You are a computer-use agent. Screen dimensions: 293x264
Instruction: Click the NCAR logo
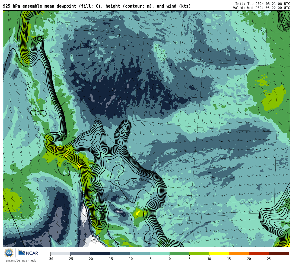pos(28,253)
